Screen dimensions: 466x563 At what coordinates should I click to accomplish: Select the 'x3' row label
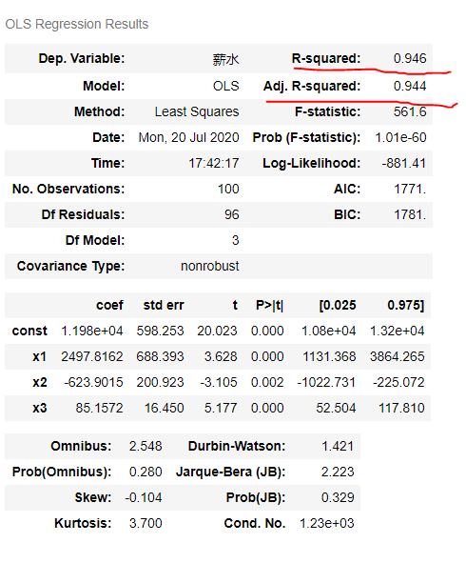[x=39, y=409]
